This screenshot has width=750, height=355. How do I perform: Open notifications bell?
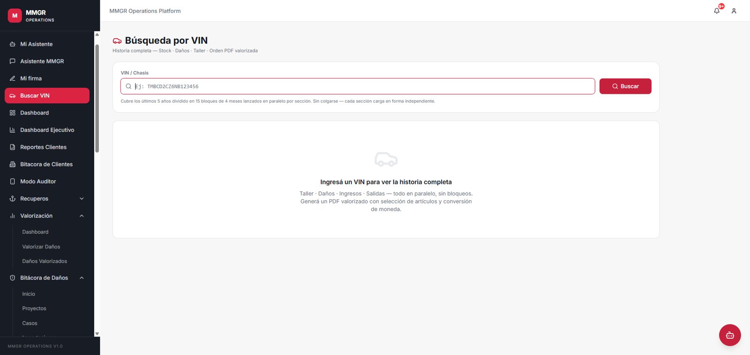pos(717,11)
